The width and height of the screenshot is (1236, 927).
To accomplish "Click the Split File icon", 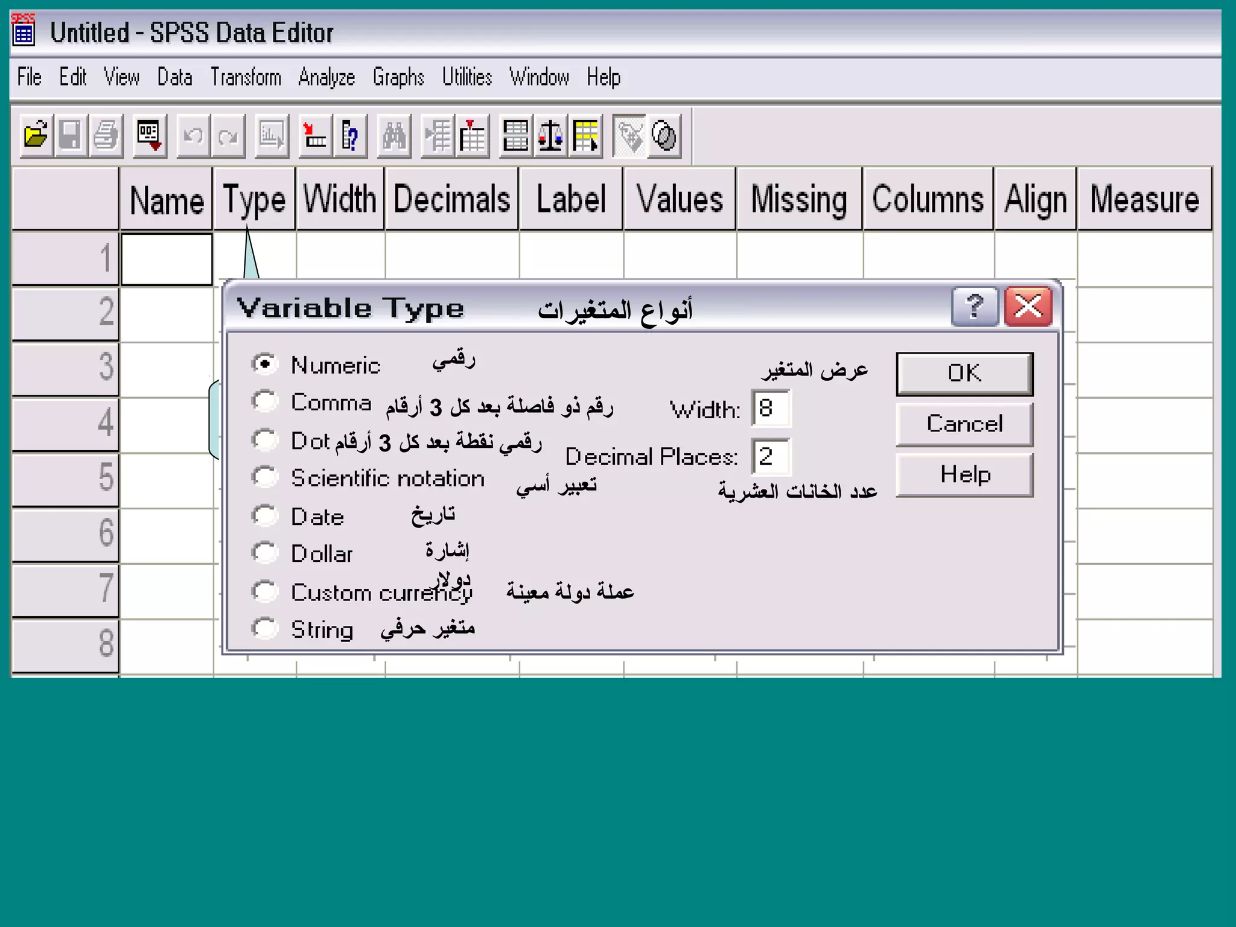I will point(516,135).
